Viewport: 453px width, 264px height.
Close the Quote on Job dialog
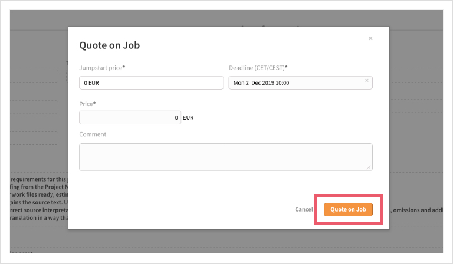370,39
